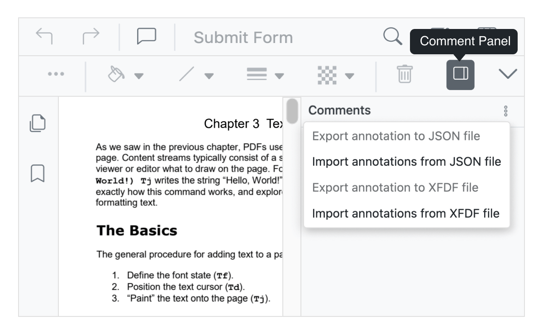Open the Comments panel options kebab menu
This screenshot has width=543, height=335.
(505, 110)
